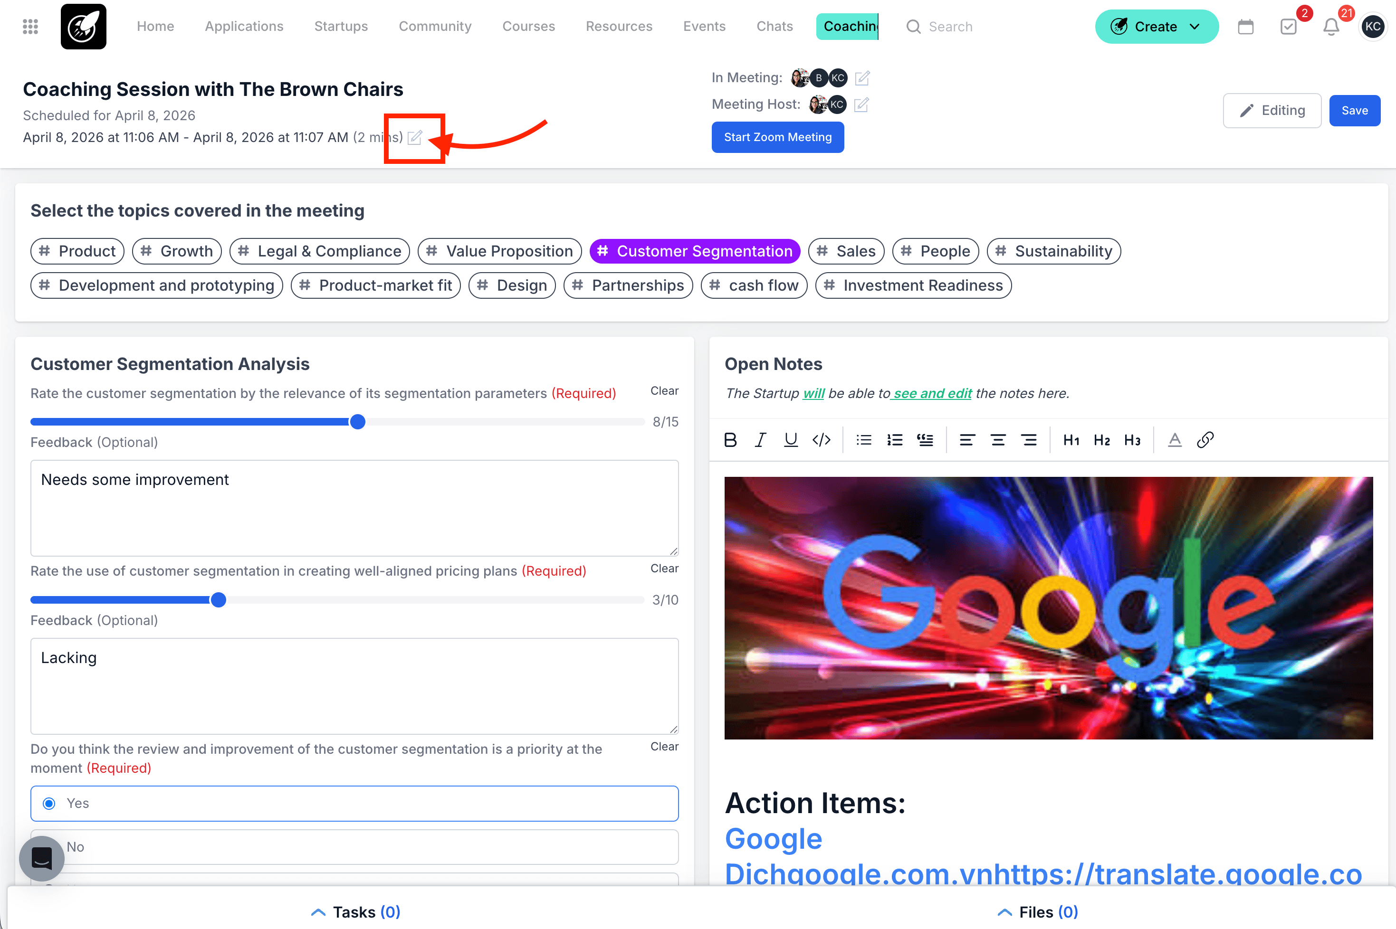The width and height of the screenshot is (1396, 929).
Task: Select the Growth topic tag
Action: coord(177,251)
